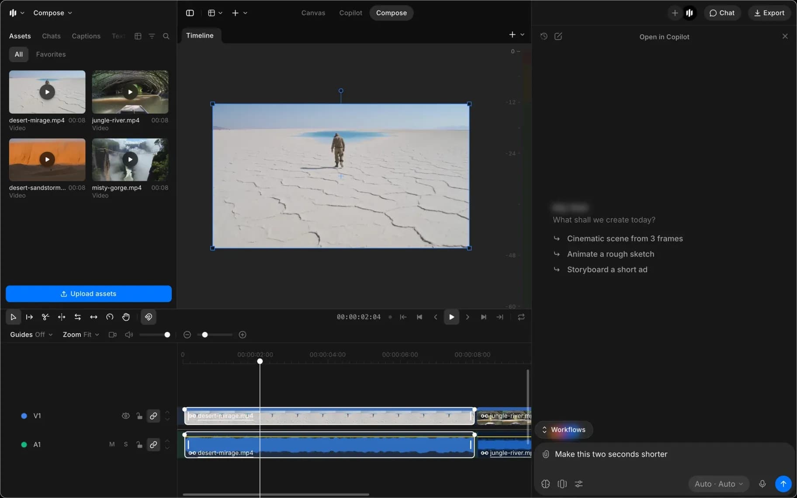Zoom in timeline with plus icon
Viewport: 797px width, 498px height.
click(243, 335)
